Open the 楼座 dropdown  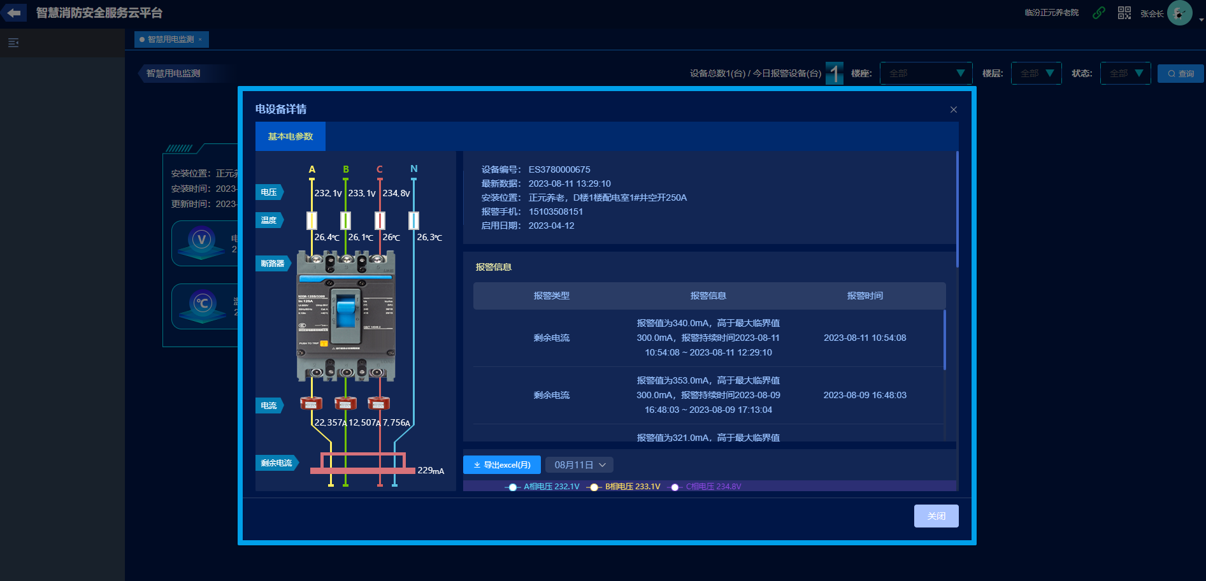coord(926,73)
